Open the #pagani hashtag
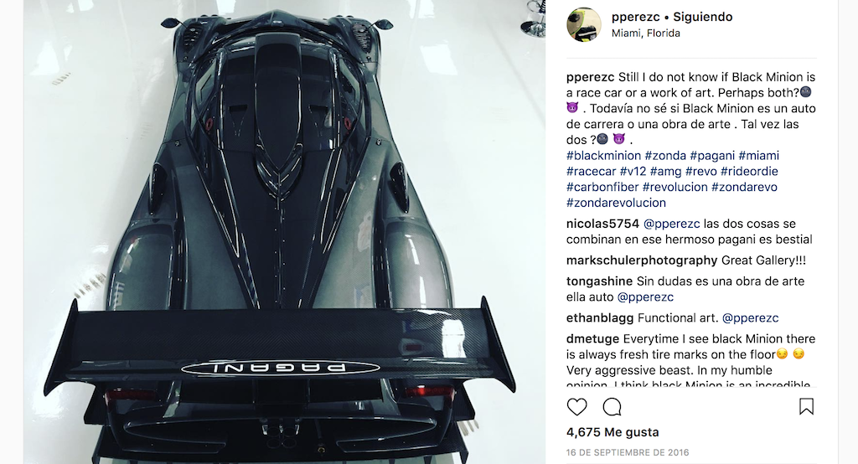 point(712,156)
